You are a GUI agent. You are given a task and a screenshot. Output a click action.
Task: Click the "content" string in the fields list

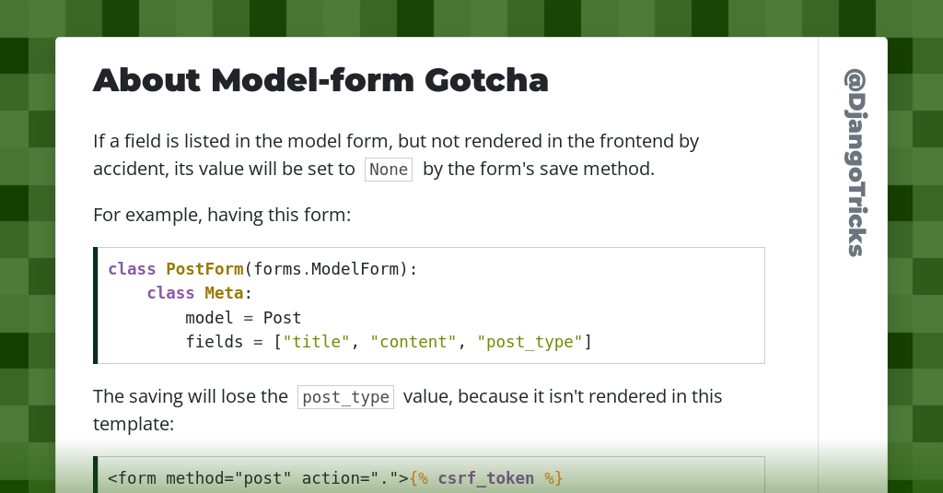(x=413, y=342)
